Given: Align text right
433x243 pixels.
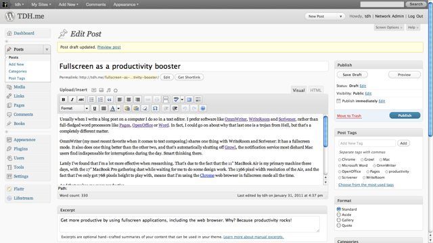Looking at the screenshot, I should (137, 99).
